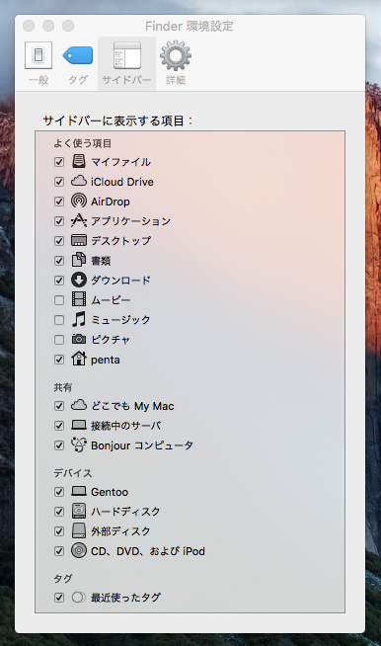Click the iCloud Drive cloud icon

tap(79, 181)
